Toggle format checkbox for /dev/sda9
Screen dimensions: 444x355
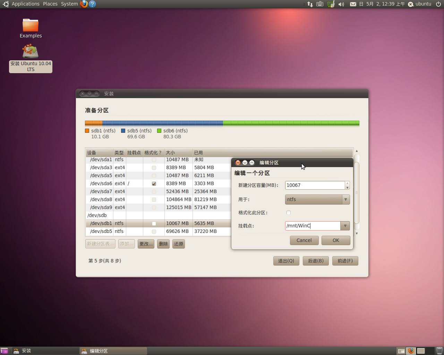pyautogui.click(x=154, y=208)
